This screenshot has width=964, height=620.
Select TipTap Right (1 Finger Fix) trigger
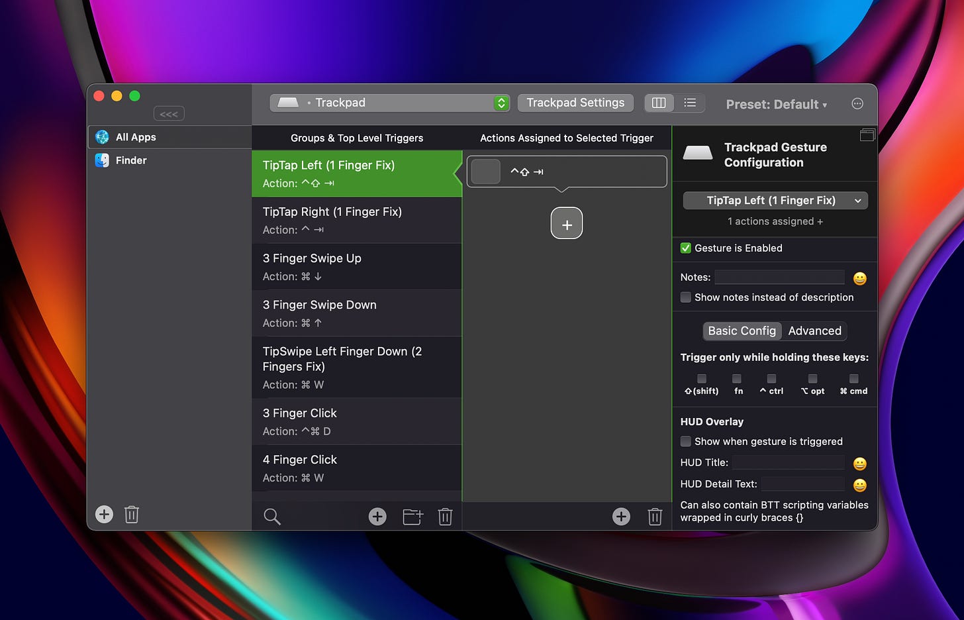(x=356, y=220)
